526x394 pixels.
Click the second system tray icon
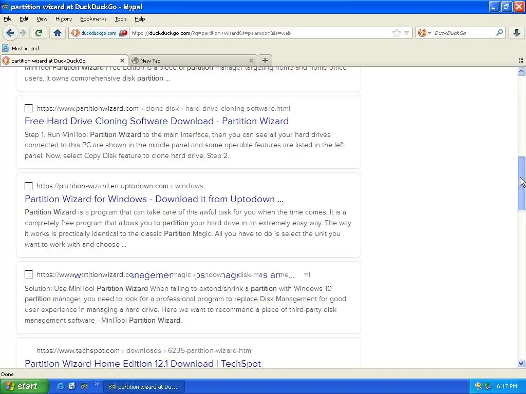[x=487, y=386]
